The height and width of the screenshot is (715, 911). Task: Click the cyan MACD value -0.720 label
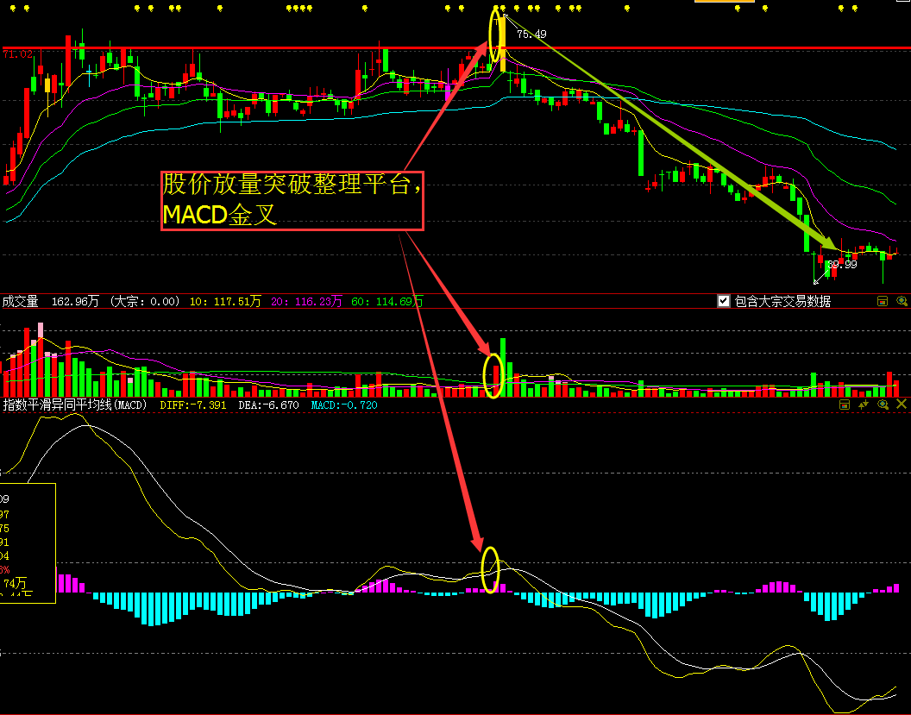pos(343,405)
